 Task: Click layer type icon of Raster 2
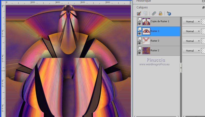tap(139, 49)
